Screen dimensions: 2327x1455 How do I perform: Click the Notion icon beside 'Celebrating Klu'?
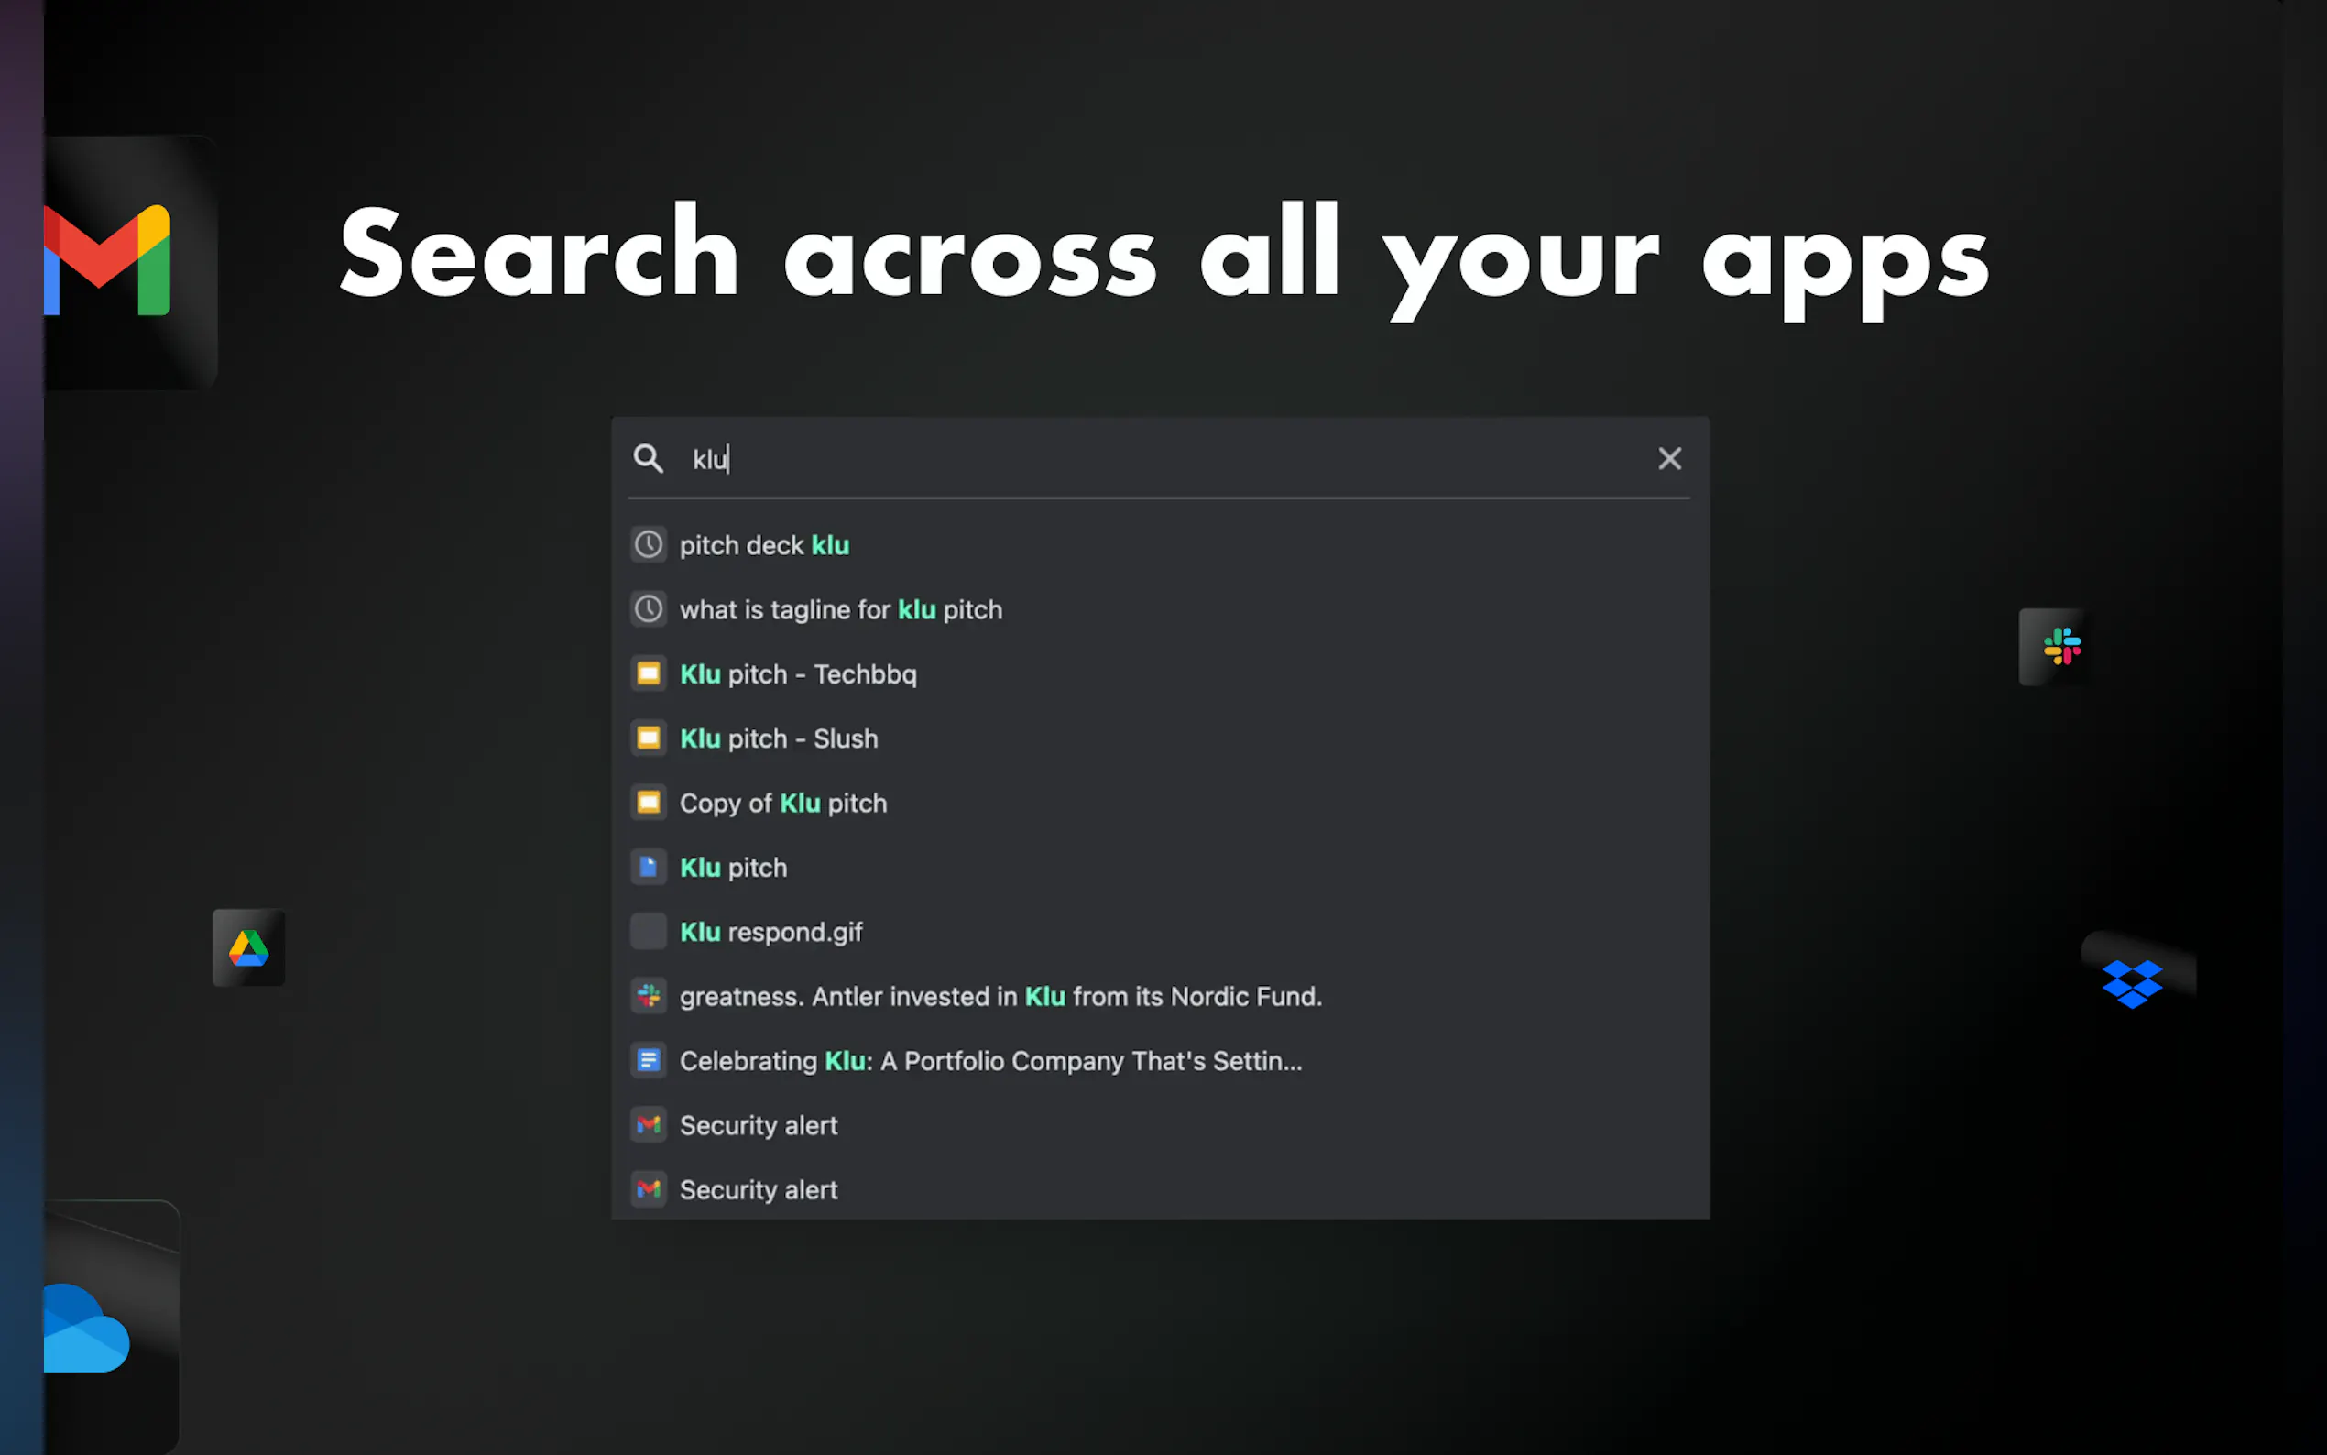tap(649, 1059)
